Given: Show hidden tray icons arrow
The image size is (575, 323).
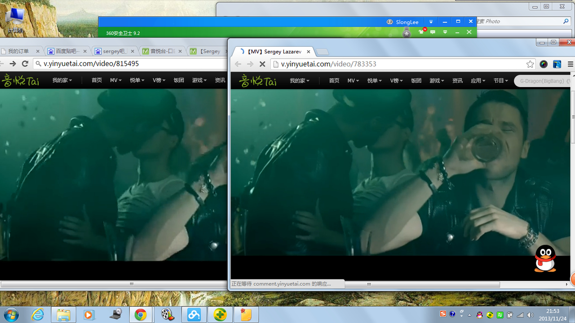Looking at the screenshot, I should (469, 315).
